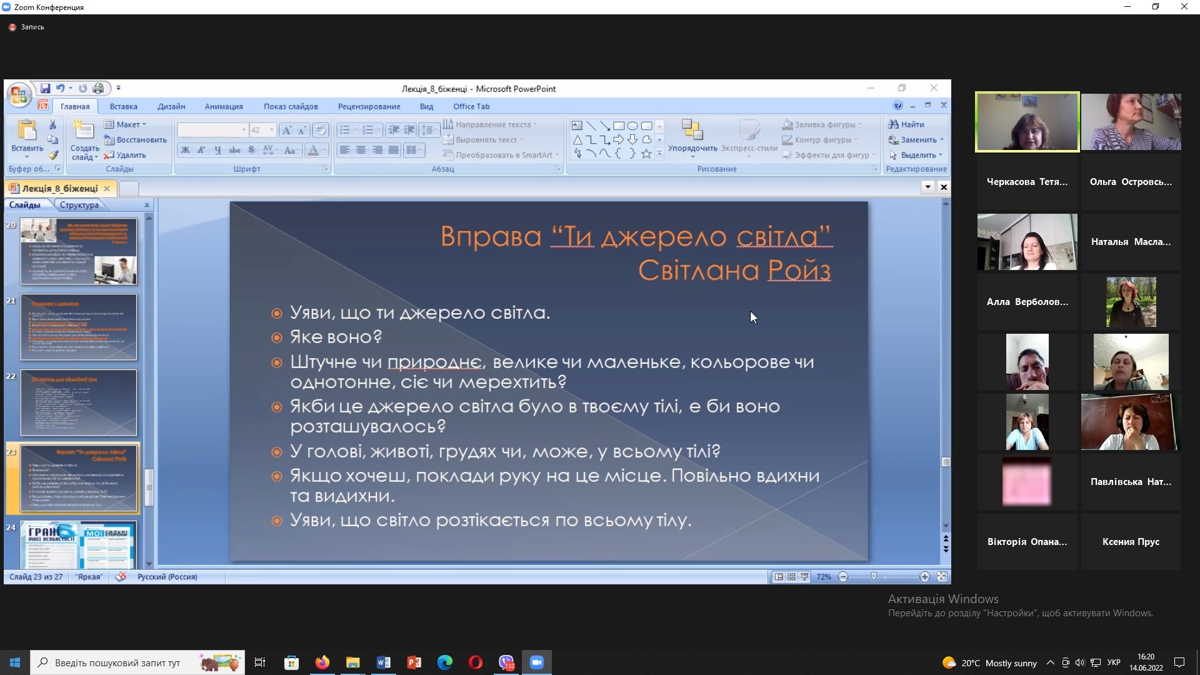Viewport: 1200px width, 675px height.
Task: Switch to the Структура pane tab
Action: (x=79, y=205)
